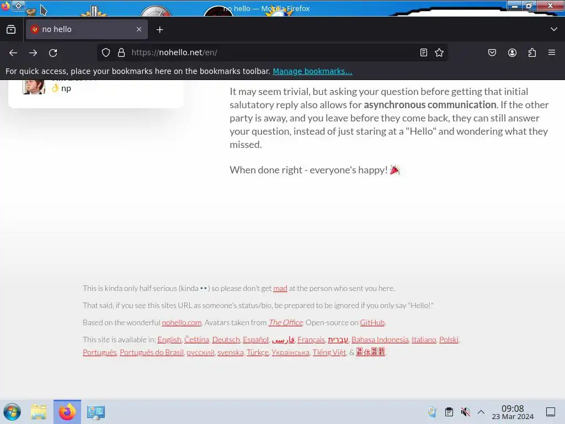
Task: Open The Office link
Action: tap(285, 322)
